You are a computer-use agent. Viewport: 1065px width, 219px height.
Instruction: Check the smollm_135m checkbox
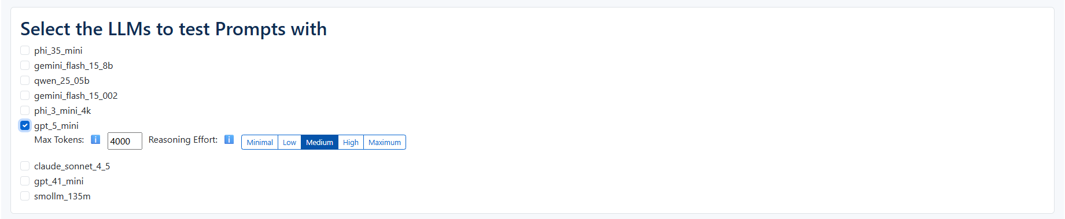(x=25, y=196)
